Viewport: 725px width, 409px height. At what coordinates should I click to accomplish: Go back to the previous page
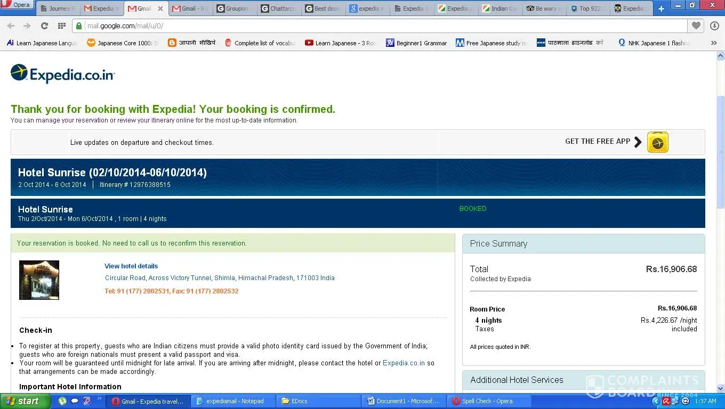click(x=11, y=26)
